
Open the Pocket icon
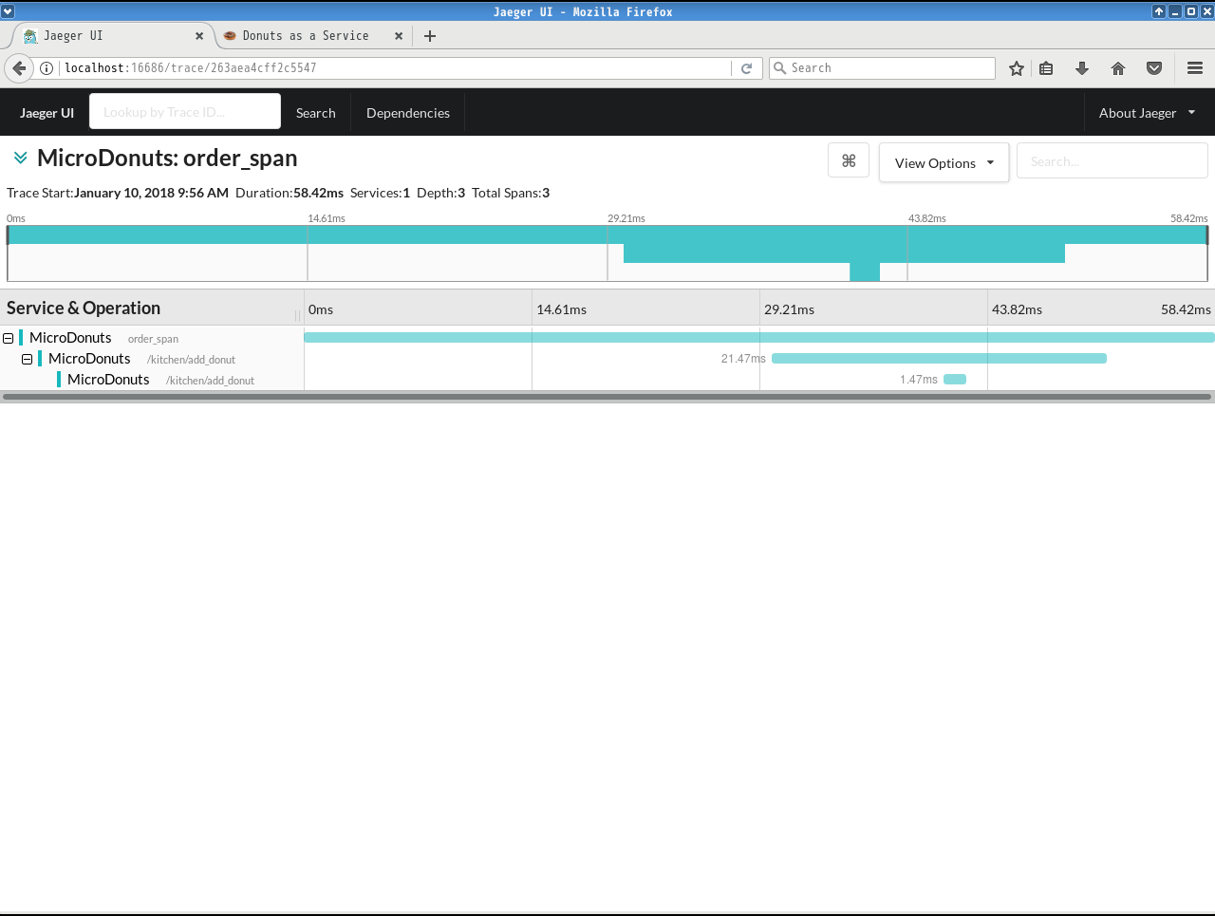pyautogui.click(x=1154, y=68)
